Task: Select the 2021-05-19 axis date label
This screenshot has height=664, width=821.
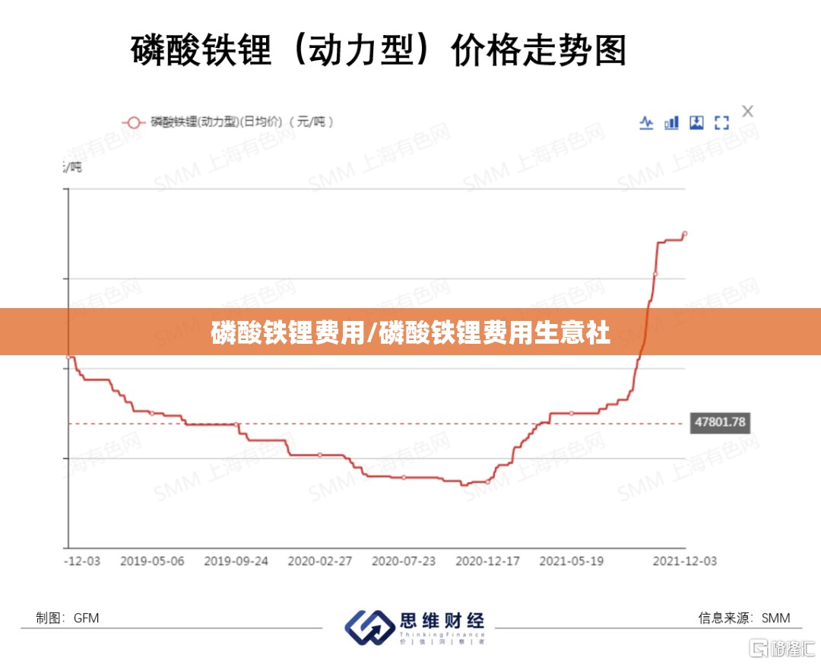Action: [x=571, y=561]
